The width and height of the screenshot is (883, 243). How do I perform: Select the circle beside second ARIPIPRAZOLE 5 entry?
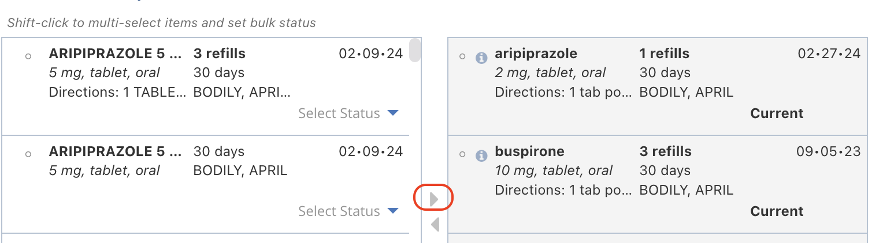tap(28, 154)
